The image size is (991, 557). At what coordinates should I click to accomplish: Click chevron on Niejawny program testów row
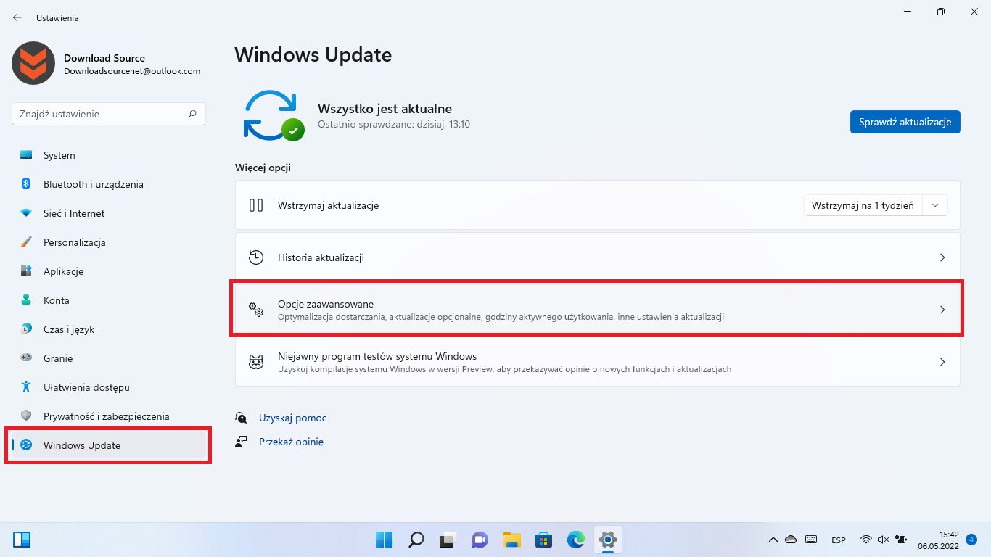(942, 362)
